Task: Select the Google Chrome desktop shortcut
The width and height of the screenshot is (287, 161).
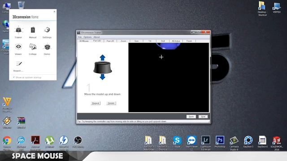Action: pos(7,143)
